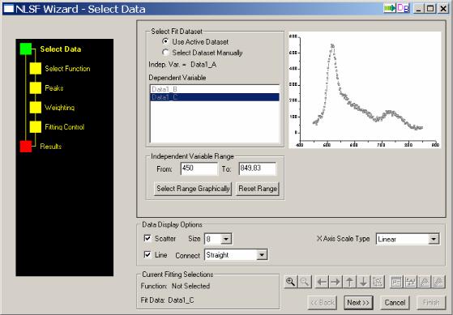Click the yellow square next to Weighting
This screenshot has width=453, height=315.
tap(36, 108)
